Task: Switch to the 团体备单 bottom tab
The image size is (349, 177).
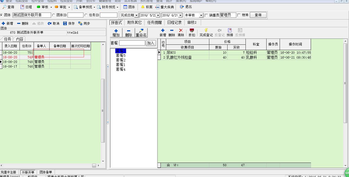Action: 45,172
